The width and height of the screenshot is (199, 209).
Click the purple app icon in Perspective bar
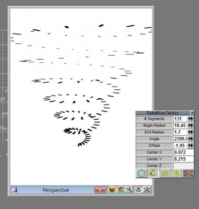coord(14,190)
